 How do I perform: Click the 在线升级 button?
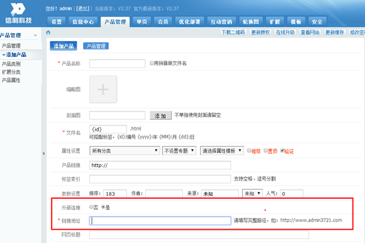(x=285, y=32)
